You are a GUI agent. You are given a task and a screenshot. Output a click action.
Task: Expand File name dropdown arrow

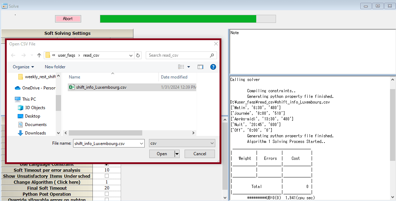pos(142,143)
